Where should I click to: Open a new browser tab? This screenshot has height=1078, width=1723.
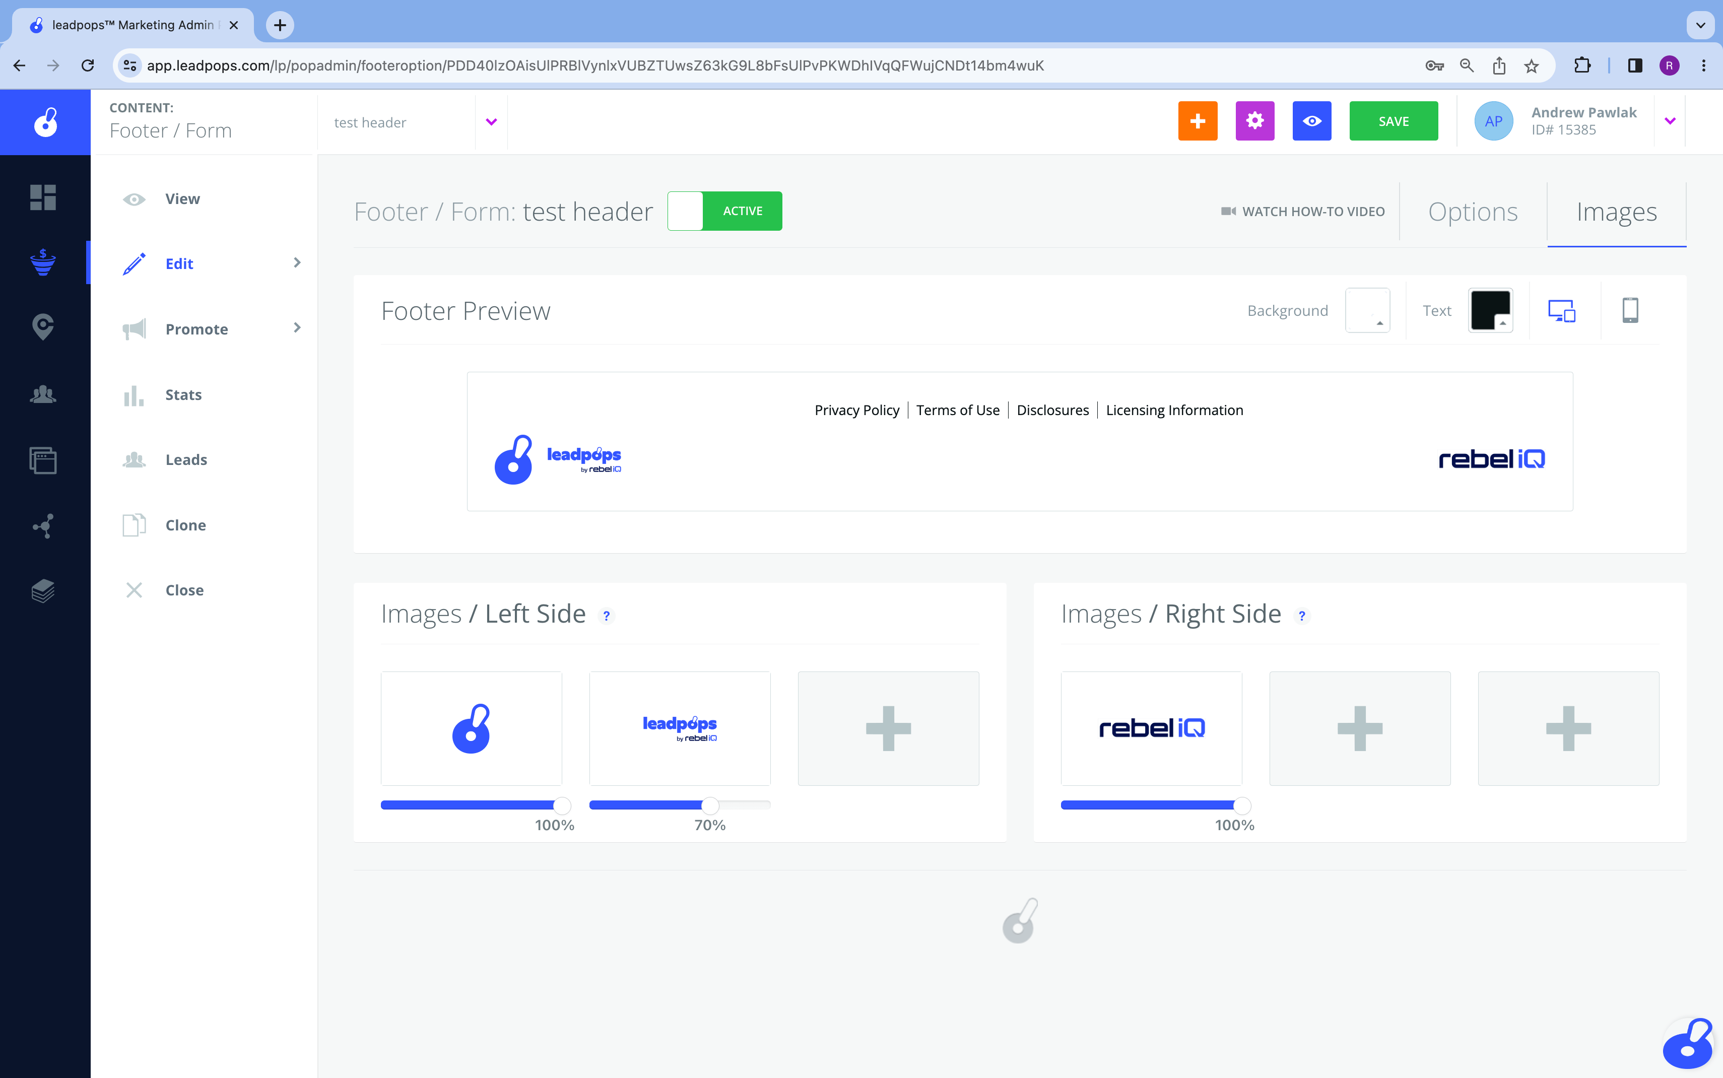click(280, 25)
